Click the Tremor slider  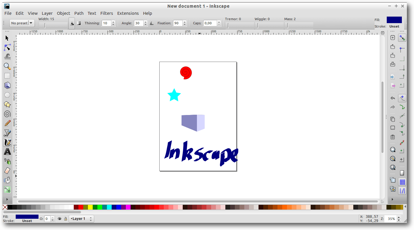[x=239, y=25]
